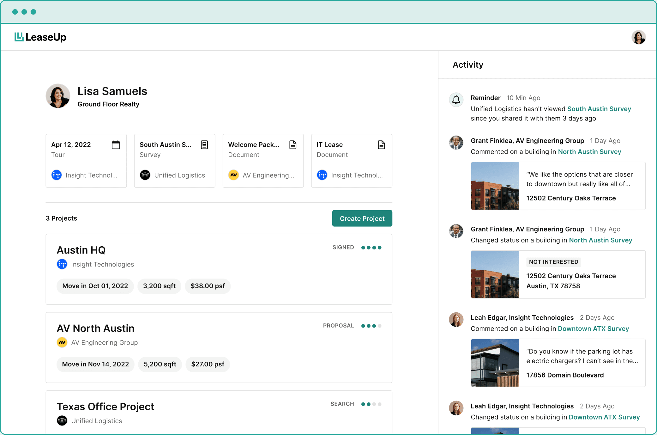Click document icon on Welcome Pack card
657x435 pixels.
[x=293, y=145]
